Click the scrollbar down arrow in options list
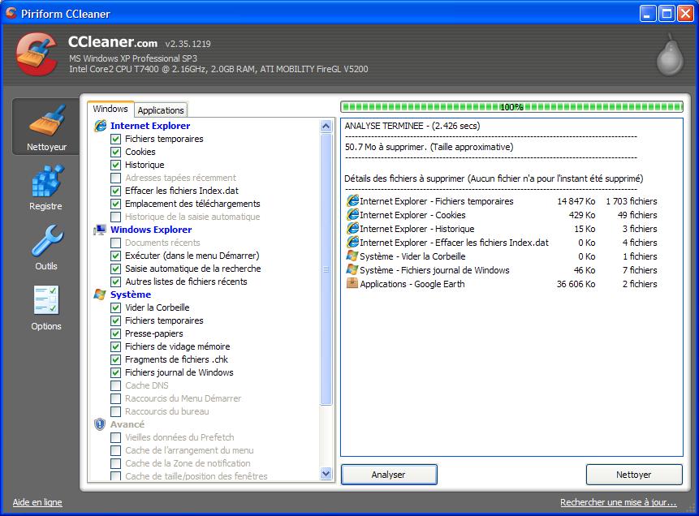This screenshot has width=699, height=516. (326, 474)
